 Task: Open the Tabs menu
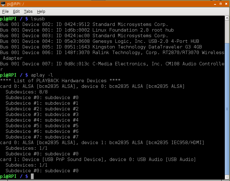(28, 12)
